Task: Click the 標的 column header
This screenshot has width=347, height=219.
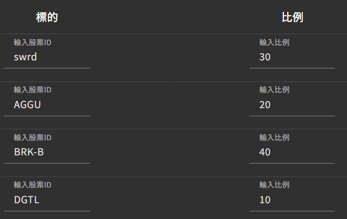Action: click(47, 17)
